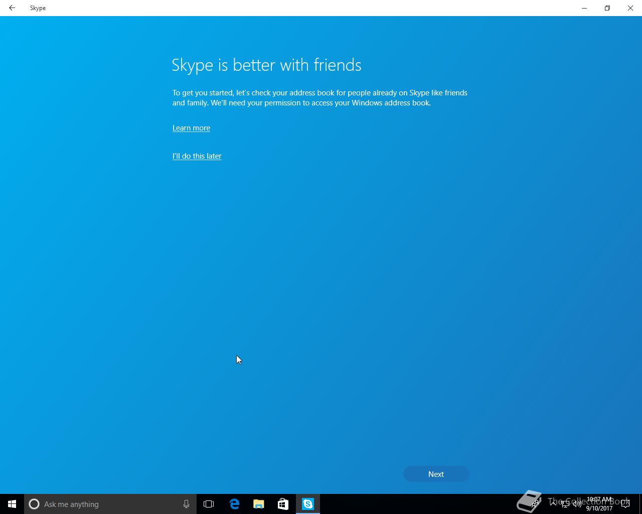Open the volume tray icon
Image resolution: width=642 pixels, height=514 pixels.
(577, 504)
